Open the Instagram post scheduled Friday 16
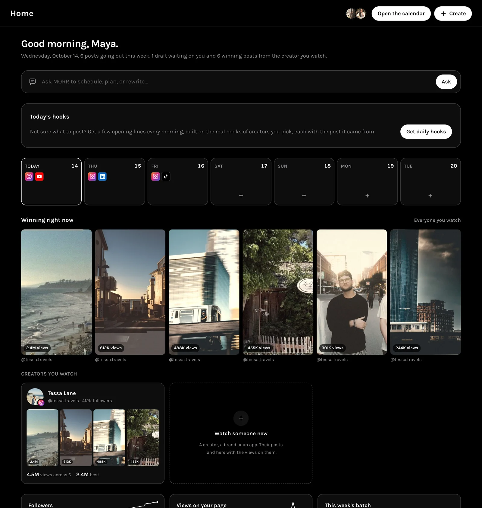This screenshot has width=482, height=508. pyautogui.click(x=155, y=176)
